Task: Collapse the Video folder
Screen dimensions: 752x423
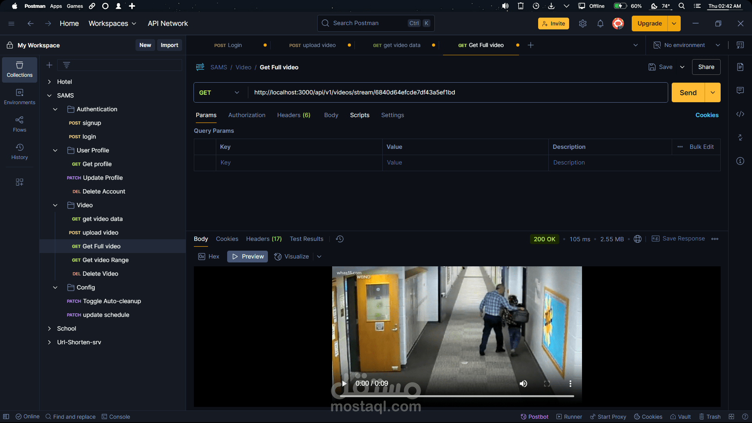Action: tap(55, 205)
